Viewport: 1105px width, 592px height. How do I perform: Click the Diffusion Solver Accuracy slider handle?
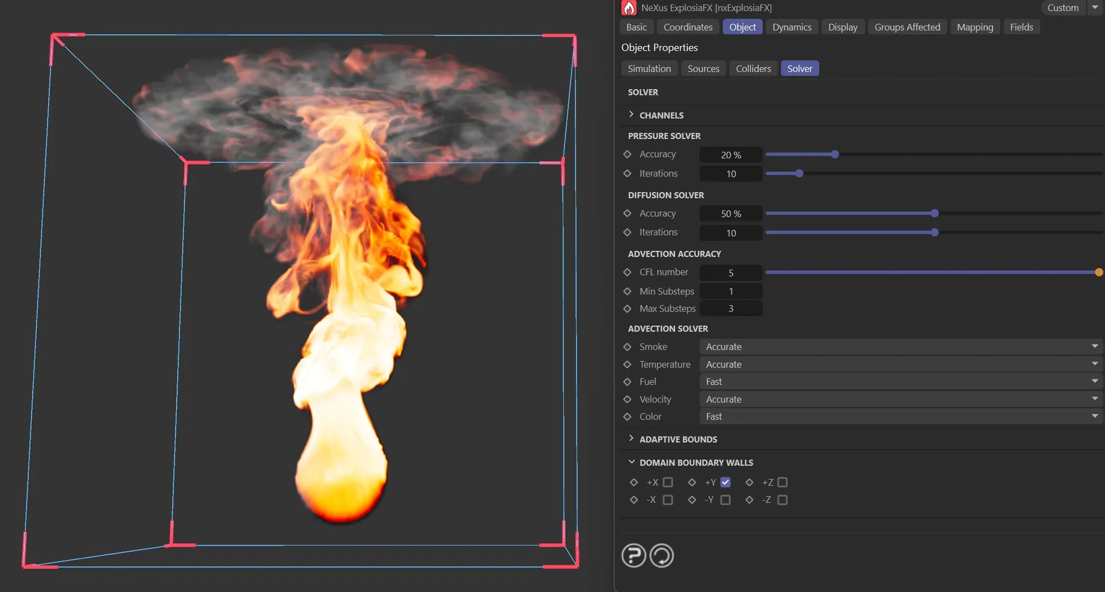[935, 214]
